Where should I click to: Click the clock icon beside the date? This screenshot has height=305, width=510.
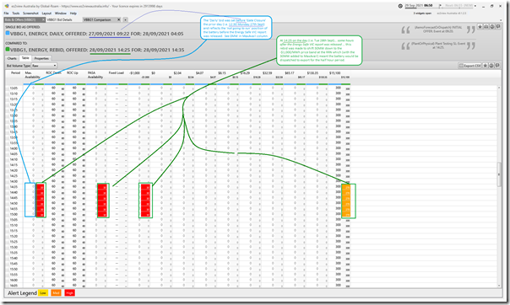[400, 6]
